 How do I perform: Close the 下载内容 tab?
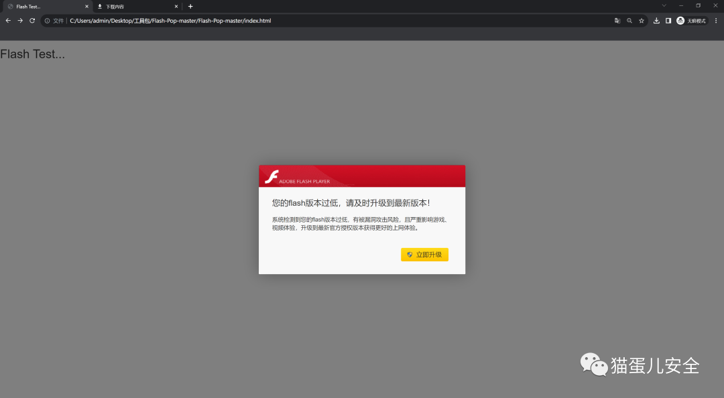pos(176,7)
